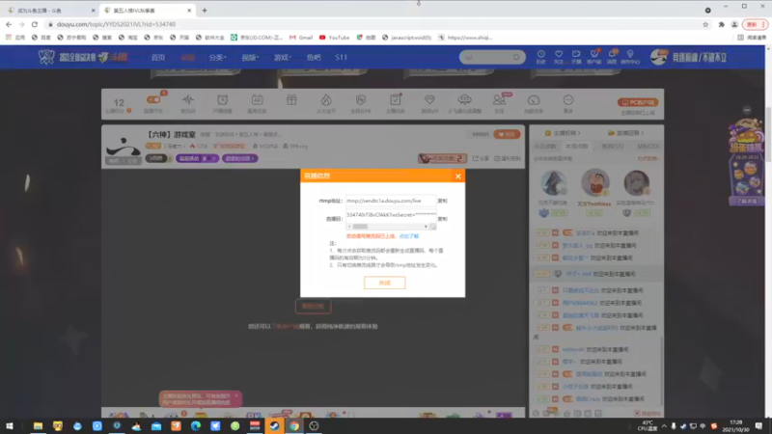Click 了解详情 on the floating event banner

[746, 201]
